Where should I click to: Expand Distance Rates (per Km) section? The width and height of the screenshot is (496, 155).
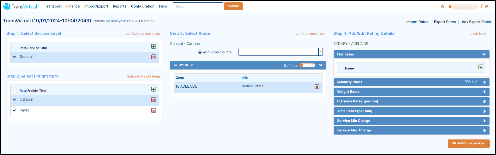(x=484, y=101)
